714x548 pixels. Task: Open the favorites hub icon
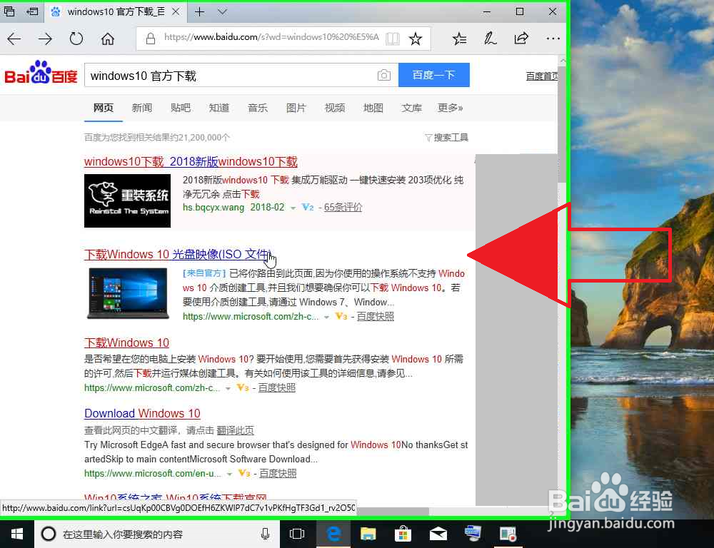(x=459, y=39)
